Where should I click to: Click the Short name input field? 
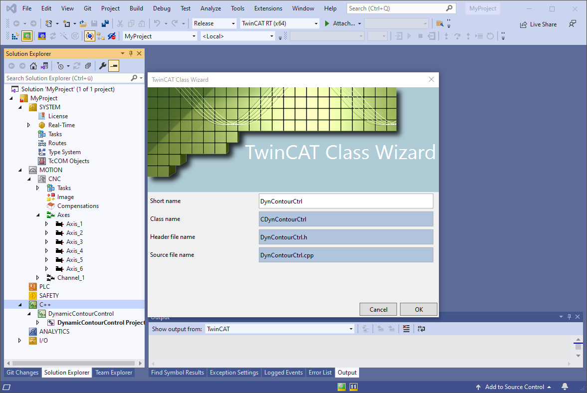tap(346, 200)
